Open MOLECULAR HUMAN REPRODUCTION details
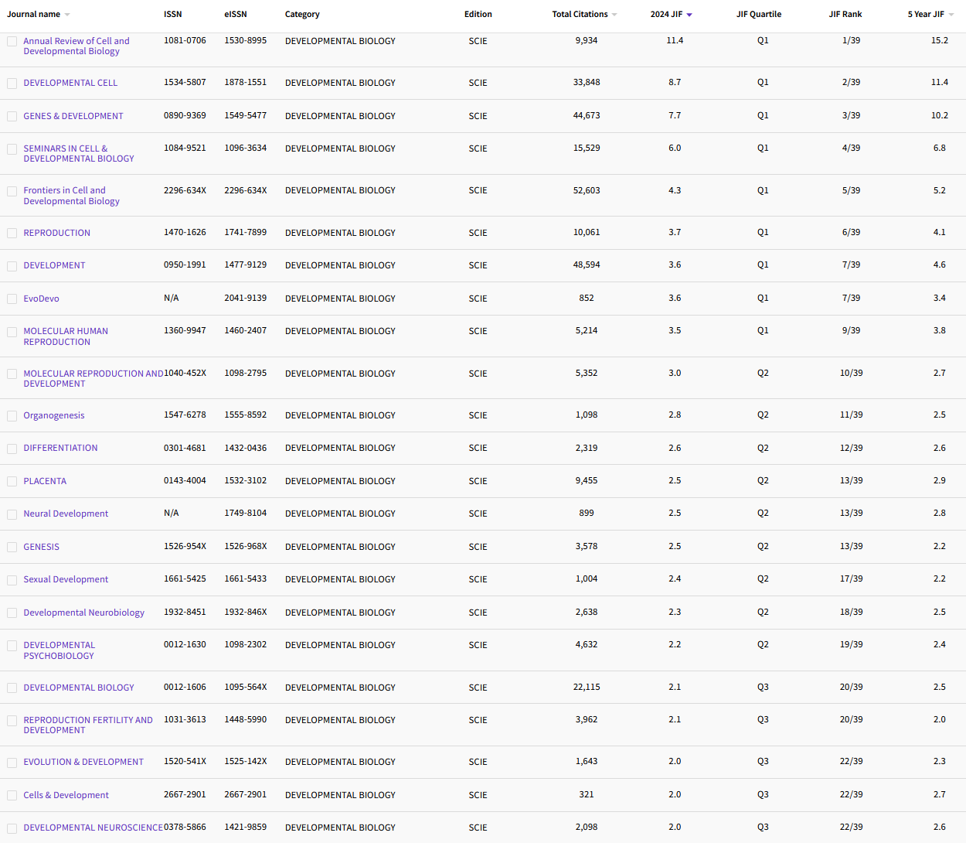 click(x=66, y=336)
